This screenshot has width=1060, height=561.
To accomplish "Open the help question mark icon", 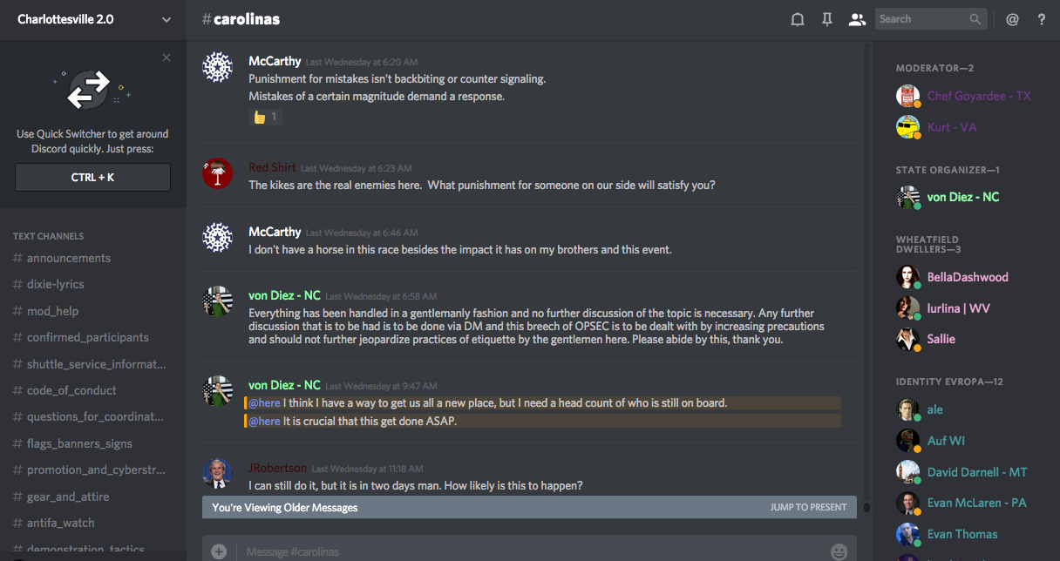I will point(1041,19).
